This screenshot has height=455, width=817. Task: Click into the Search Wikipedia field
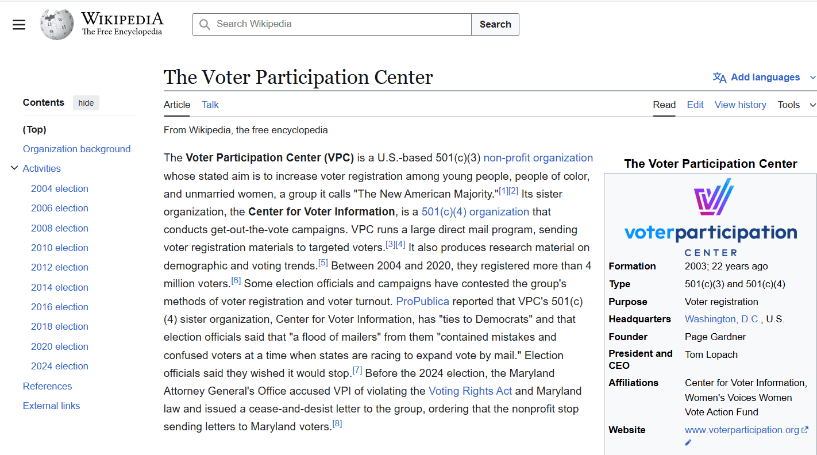[x=339, y=24]
